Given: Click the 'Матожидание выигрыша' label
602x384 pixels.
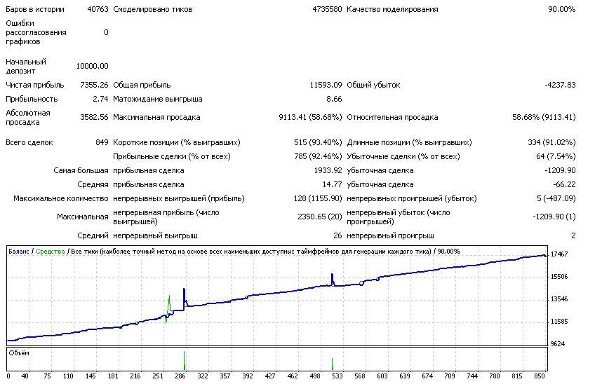Looking at the screenshot, I should pyautogui.click(x=157, y=99).
